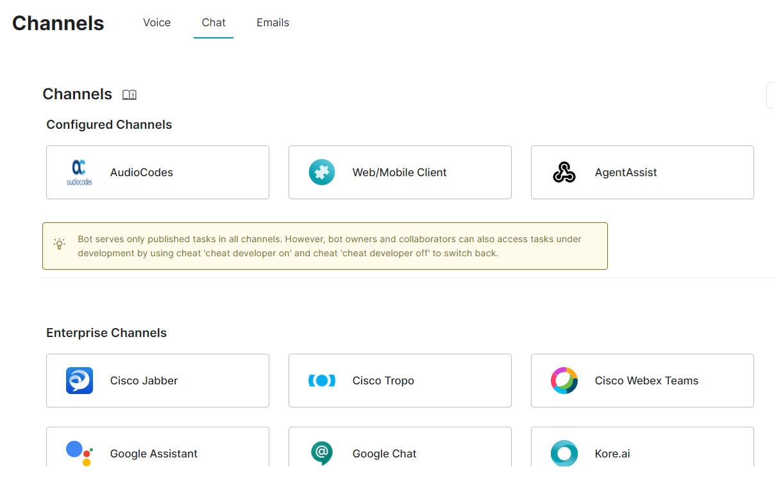This screenshot has width=774, height=485.
Task: Switch to the Voice tab
Action: point(157,22)
